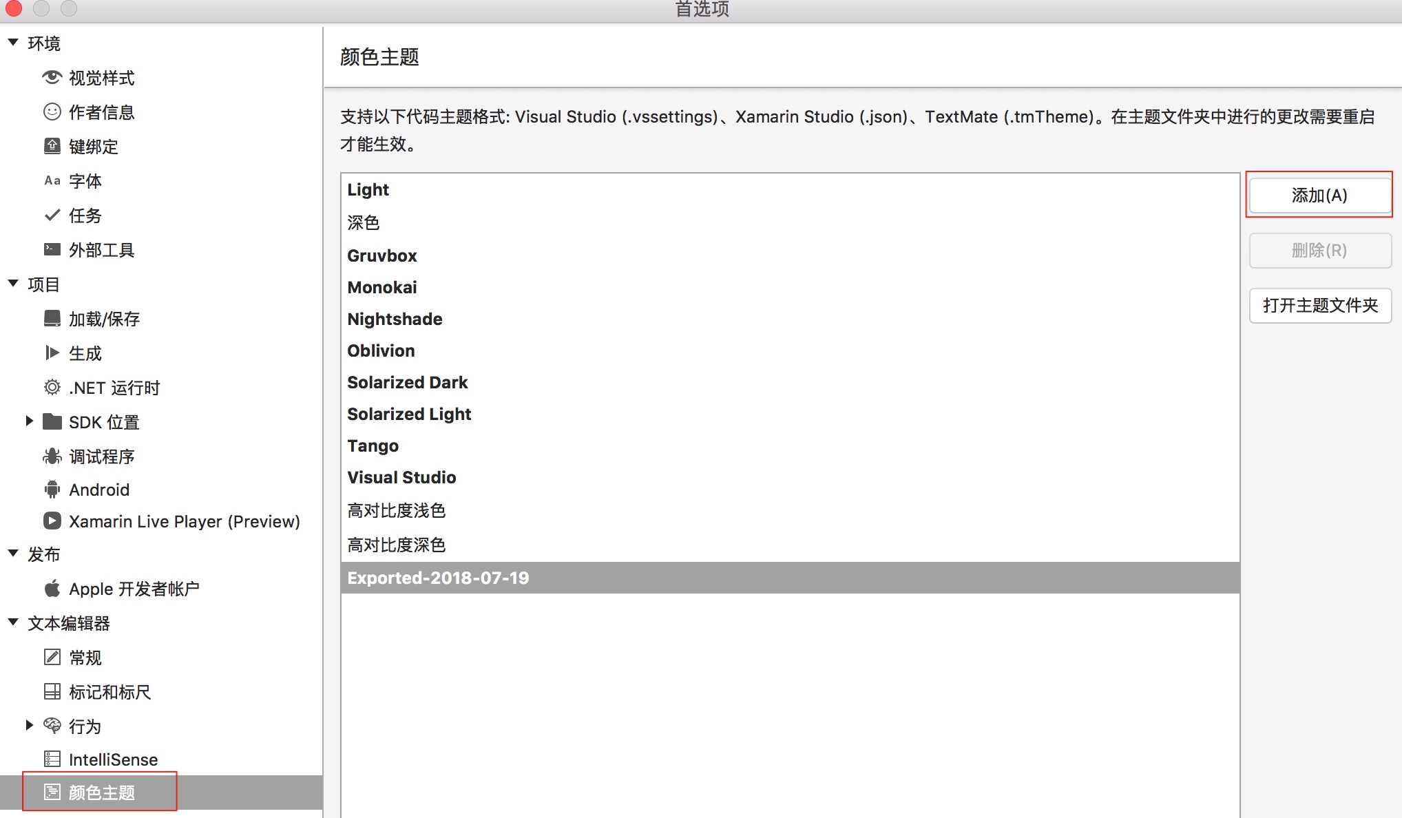Expand the SDK 位置 tree node
1402x818 pixels.
click(30, 421)
